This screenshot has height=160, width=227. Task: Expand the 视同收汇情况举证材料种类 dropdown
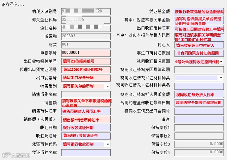click(221, 78)
